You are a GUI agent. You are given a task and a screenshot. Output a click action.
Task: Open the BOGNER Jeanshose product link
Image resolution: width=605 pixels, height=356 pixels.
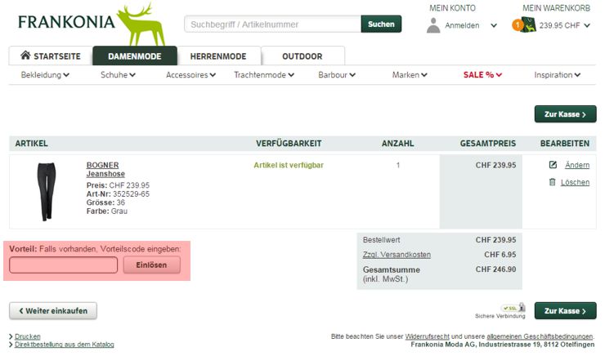[105, 169]
